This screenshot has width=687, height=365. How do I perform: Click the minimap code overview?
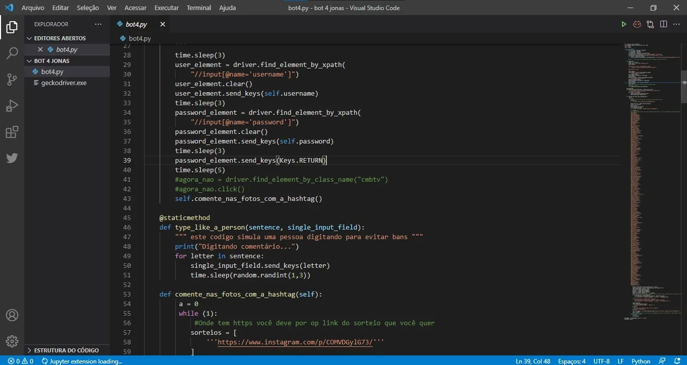click(652, 181)
